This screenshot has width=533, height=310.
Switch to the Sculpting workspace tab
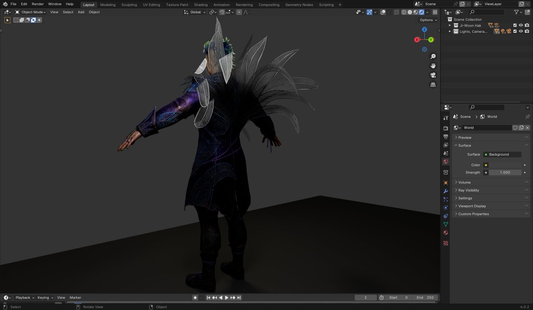(129, 4)
